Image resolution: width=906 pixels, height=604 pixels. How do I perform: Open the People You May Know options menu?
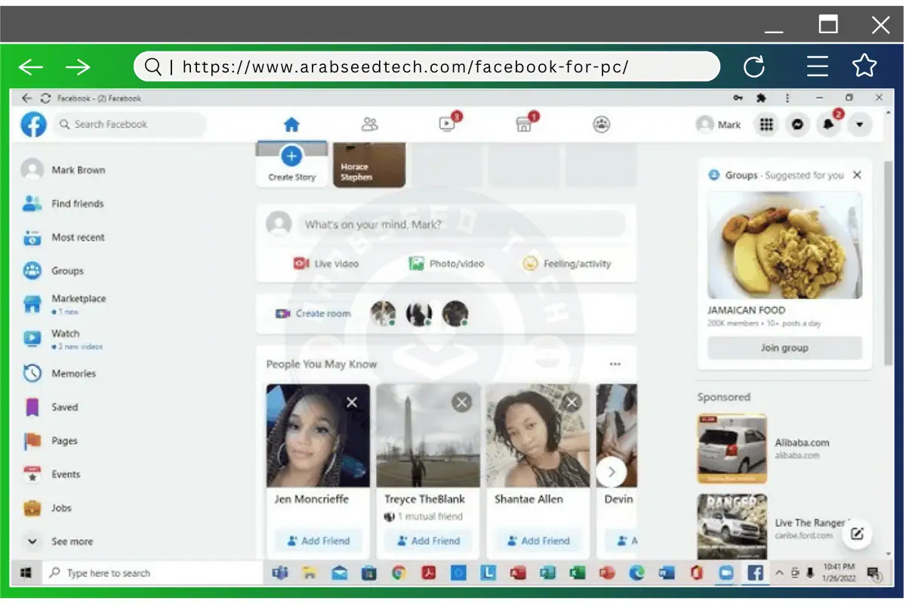pyautogui.click(x=615, y=363)
